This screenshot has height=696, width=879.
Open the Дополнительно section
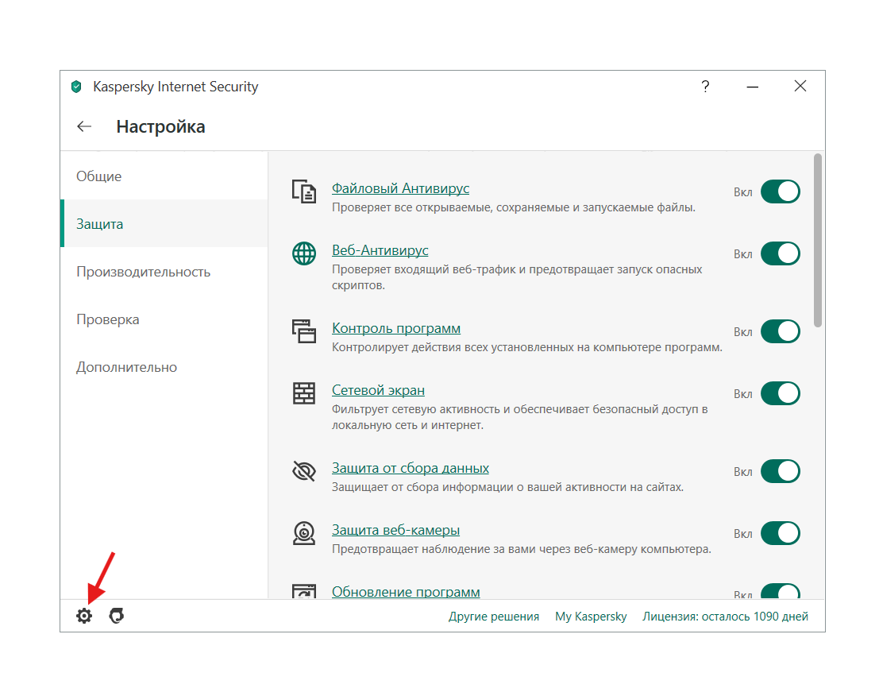point(164,367)
